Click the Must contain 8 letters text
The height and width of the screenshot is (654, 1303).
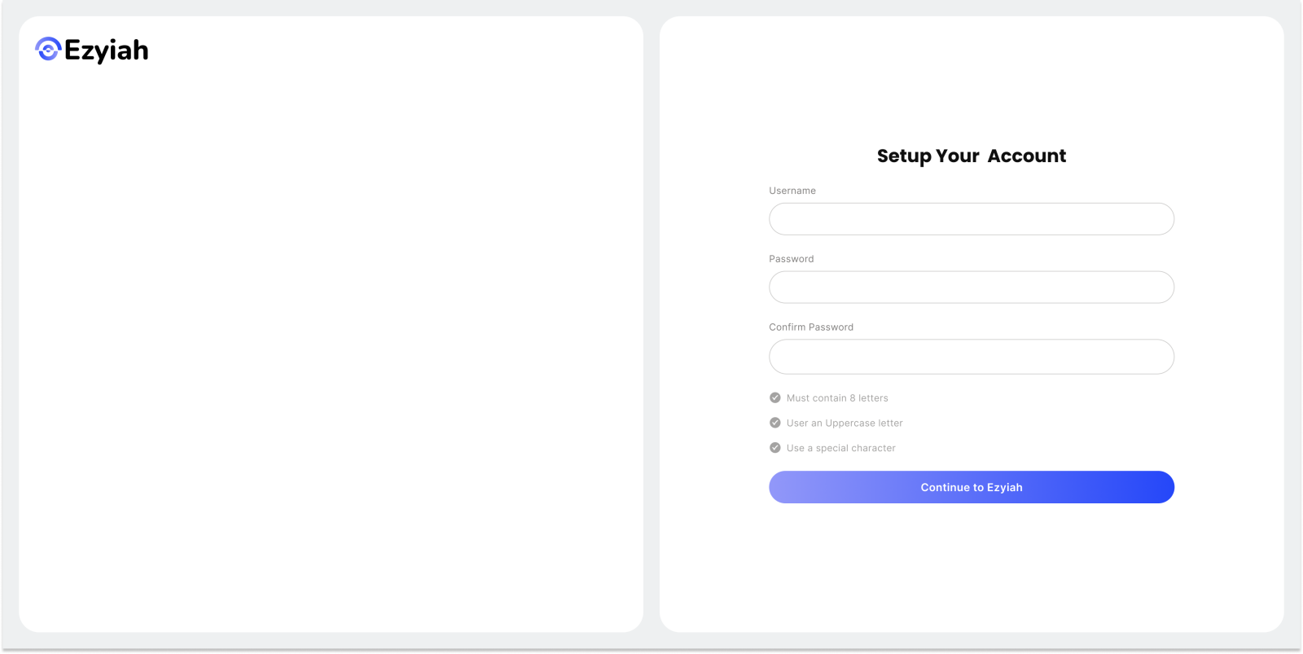pyautogui.click(x=837, y=398)
